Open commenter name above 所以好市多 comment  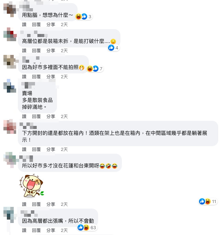point(26,158)
